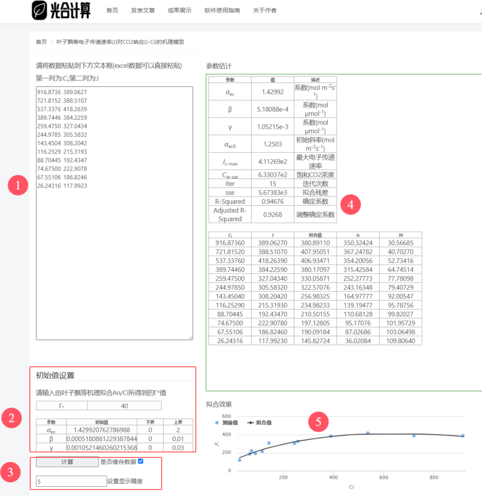This screenshot has width=482, height=496.
Task: Open the 首页 navigation menu item
Action: click(x=112, y=10)
